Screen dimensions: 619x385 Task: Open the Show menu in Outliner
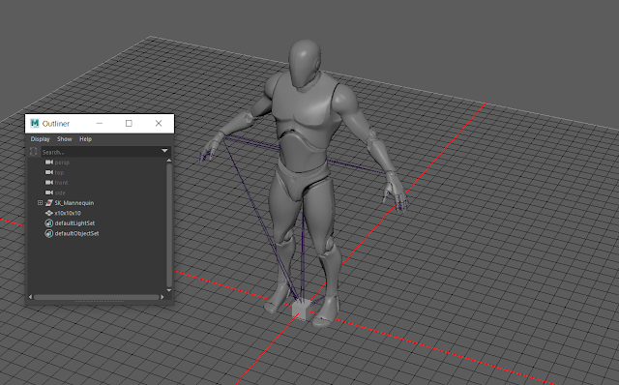pos(65,139)
